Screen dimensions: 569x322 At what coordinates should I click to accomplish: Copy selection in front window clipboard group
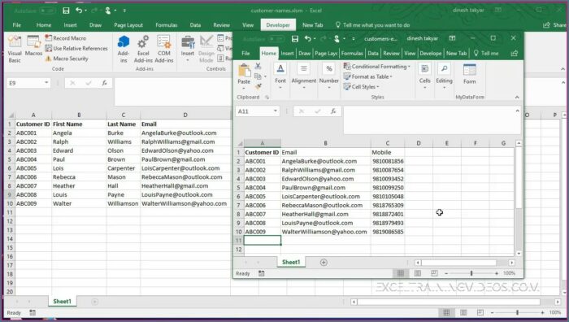[x=258, y=76]
